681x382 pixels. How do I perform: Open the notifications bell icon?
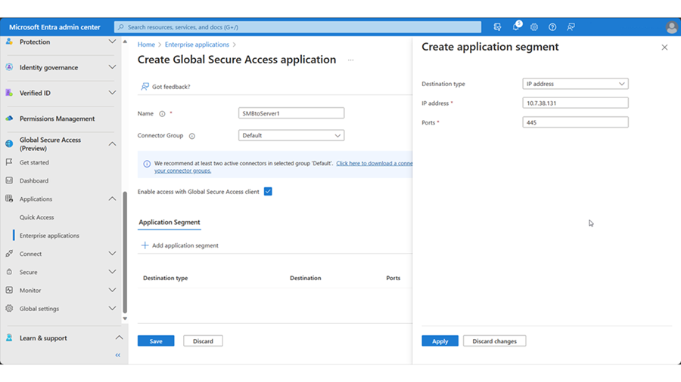pyautogui.click(x=516, y=26)
